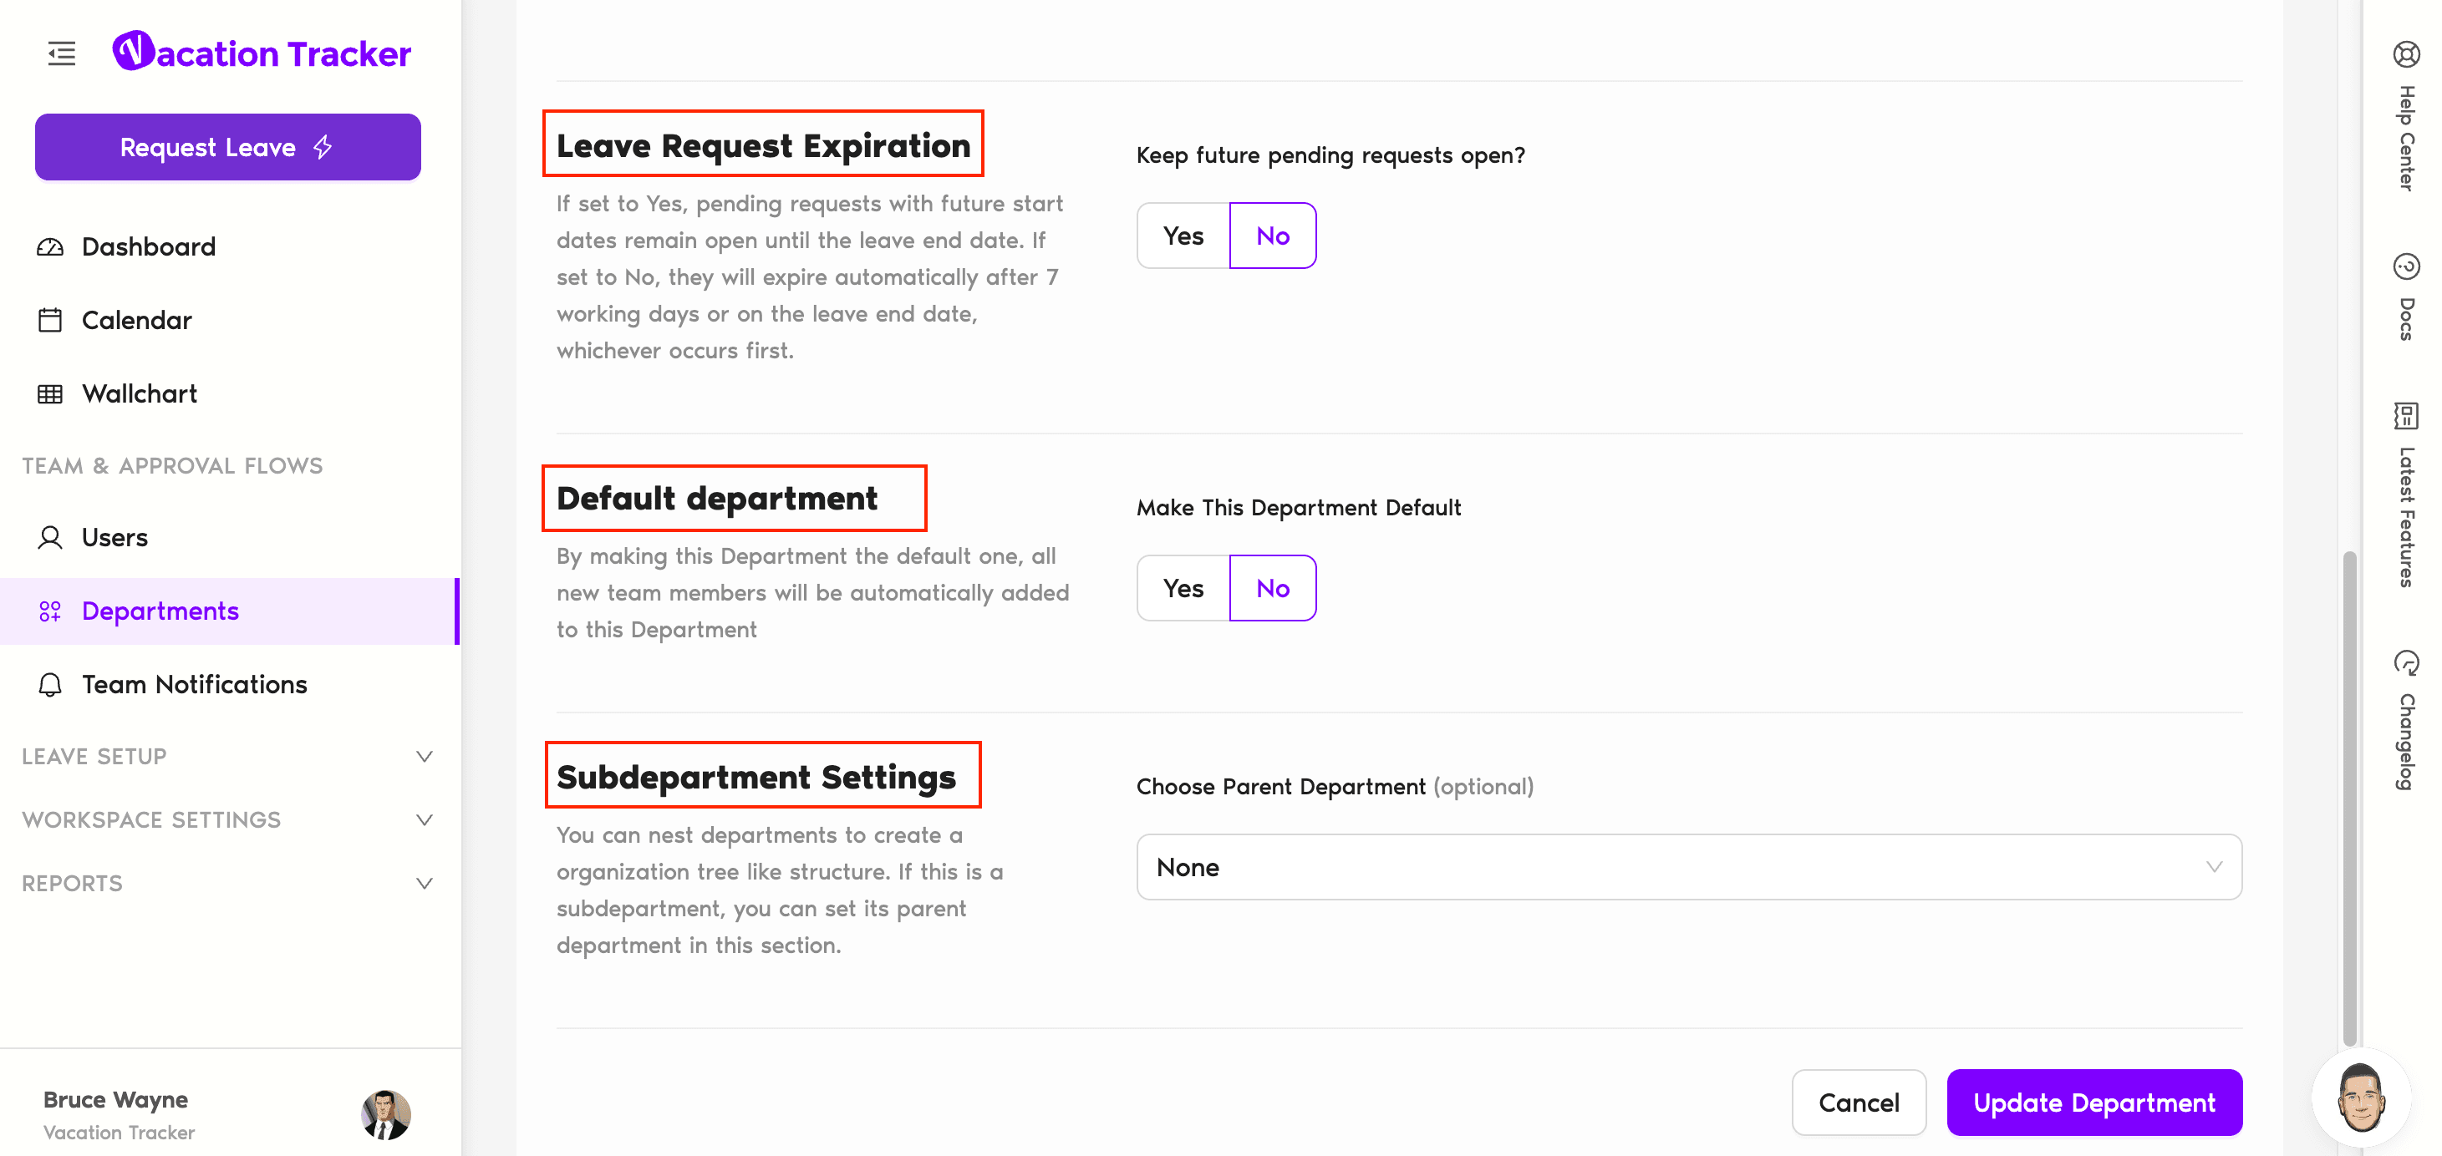The width and height of the screenshot is (2442, 1156).
Task: Select No for keeping pending requests open
Action: (x=1272, y=236)
